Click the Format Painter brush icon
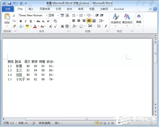Viewport: 159px width, 127px height. click(14, 26)
